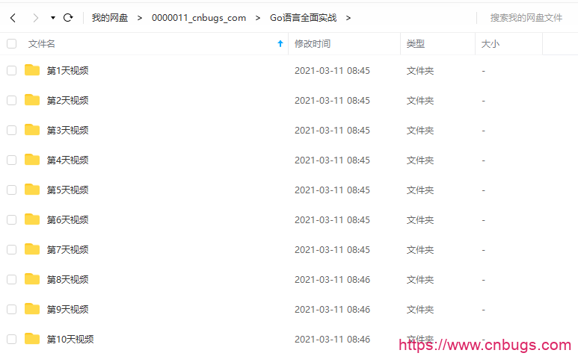Navigate to 我的网盘 in breadcrumb
This screenshot has width=578, height=356.
(x=110, y=18)
